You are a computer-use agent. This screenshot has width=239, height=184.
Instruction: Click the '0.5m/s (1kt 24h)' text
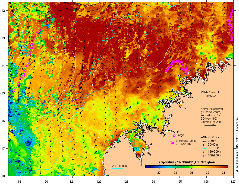tap(211, 122)
